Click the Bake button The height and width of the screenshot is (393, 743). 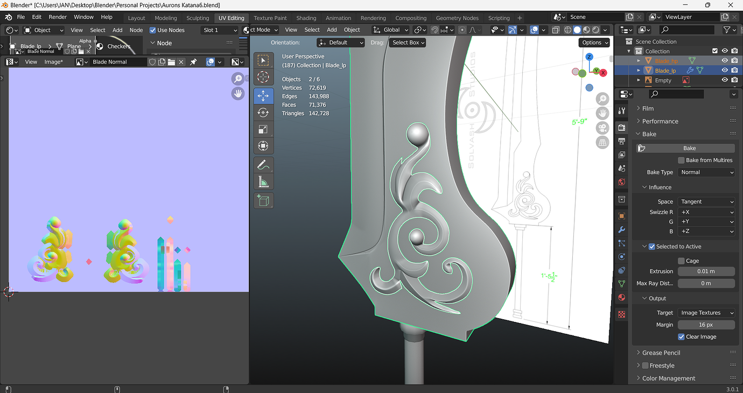click(684, 148)
